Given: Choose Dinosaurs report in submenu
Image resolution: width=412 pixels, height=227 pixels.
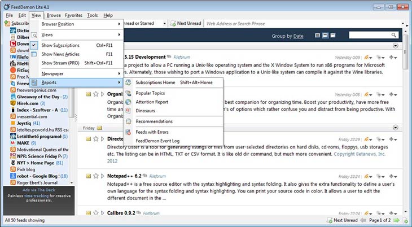Looking at the screenshot, I should click(x=146, y=111).
